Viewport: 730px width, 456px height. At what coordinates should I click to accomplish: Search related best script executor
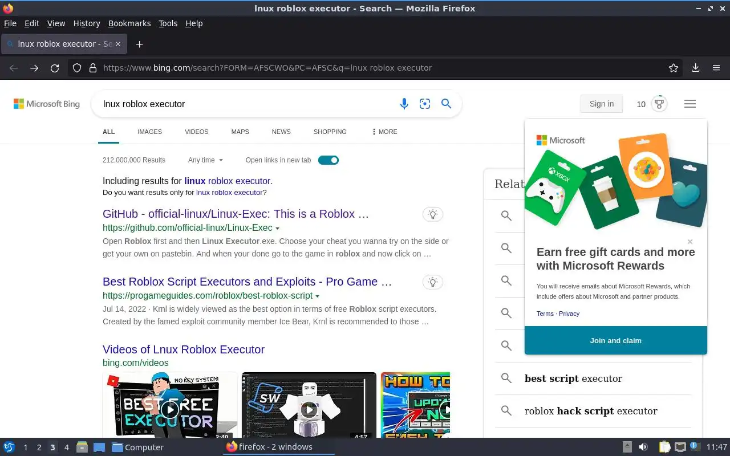[573, 378]
